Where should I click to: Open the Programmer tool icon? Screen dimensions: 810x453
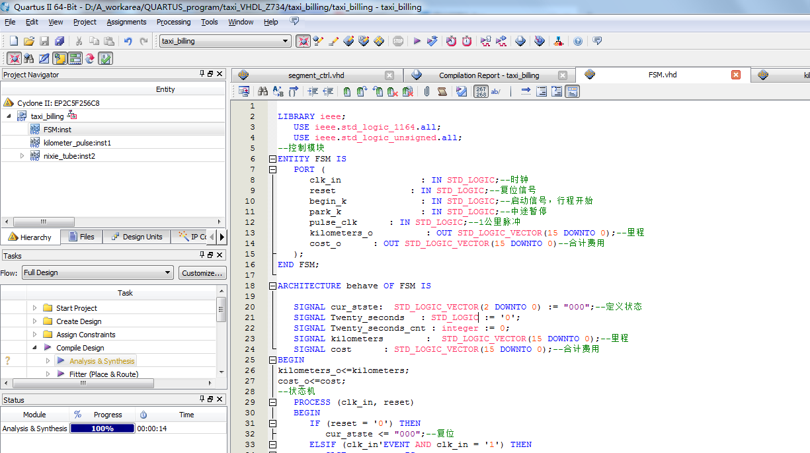[540, 41]
